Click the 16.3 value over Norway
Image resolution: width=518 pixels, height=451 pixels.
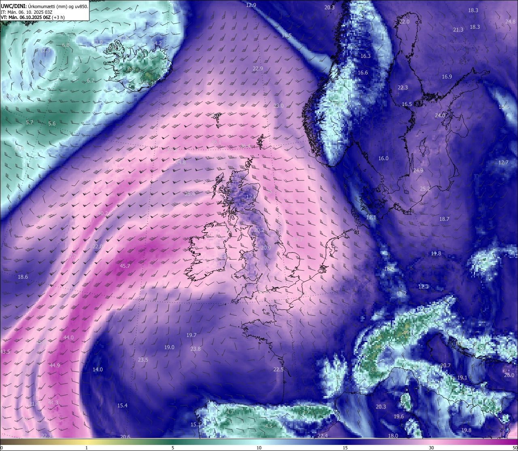(365, 56)
